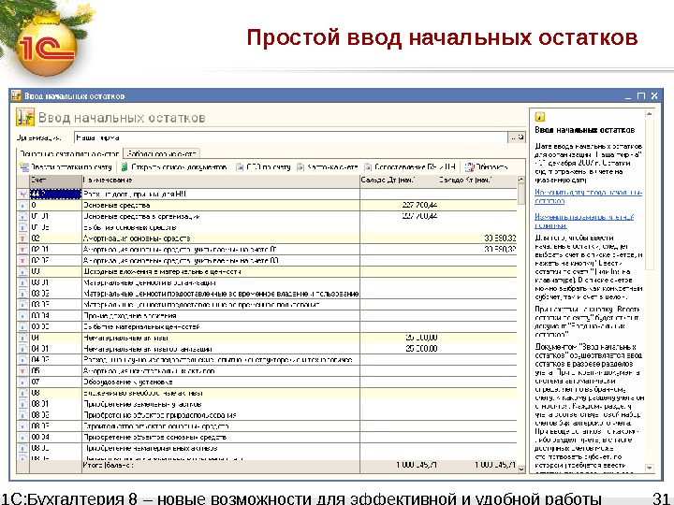Click the 30 590,32 credit value in row 02
The height and width of the screenshot is (505, 674).
point(500,238)
